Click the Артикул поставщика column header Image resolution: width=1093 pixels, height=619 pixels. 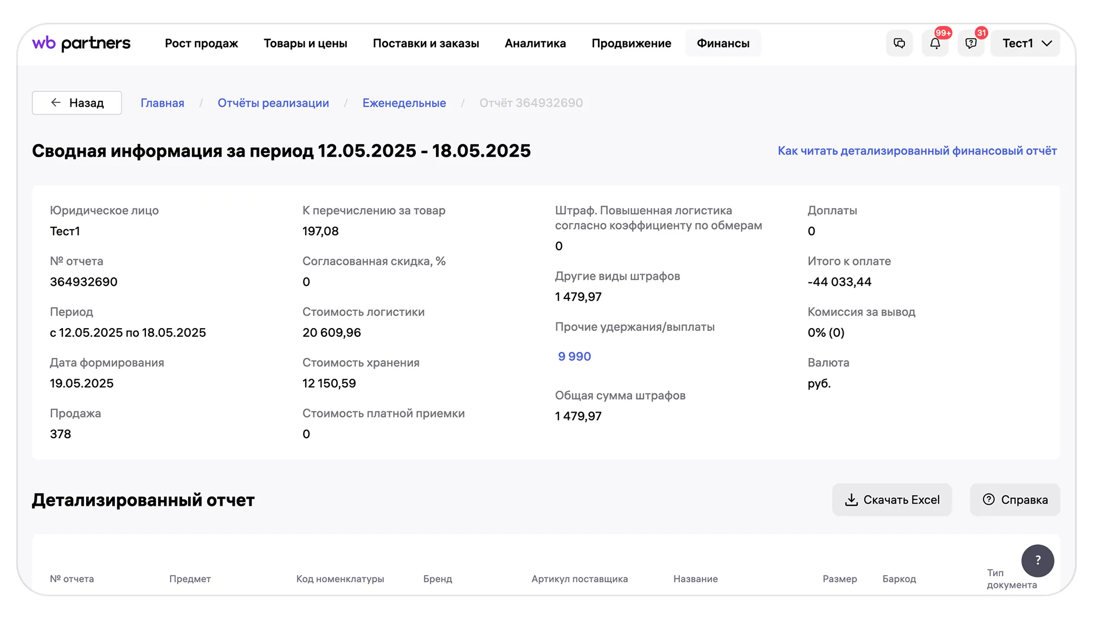pyautogui.click(x=580, y=579)
